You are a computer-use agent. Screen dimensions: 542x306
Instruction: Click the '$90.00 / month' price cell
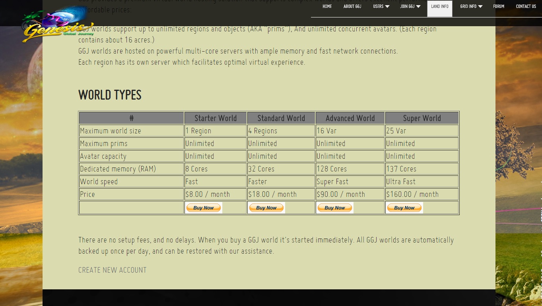(x=350, y=194)
